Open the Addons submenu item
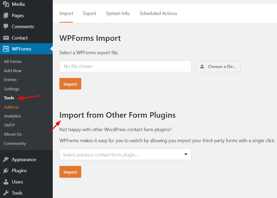This screenshot has width=277, height=198. [11, 107]
